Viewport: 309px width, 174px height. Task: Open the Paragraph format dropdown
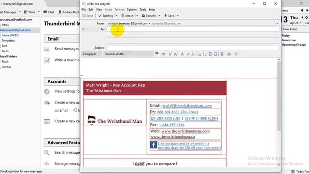[91, 54]
